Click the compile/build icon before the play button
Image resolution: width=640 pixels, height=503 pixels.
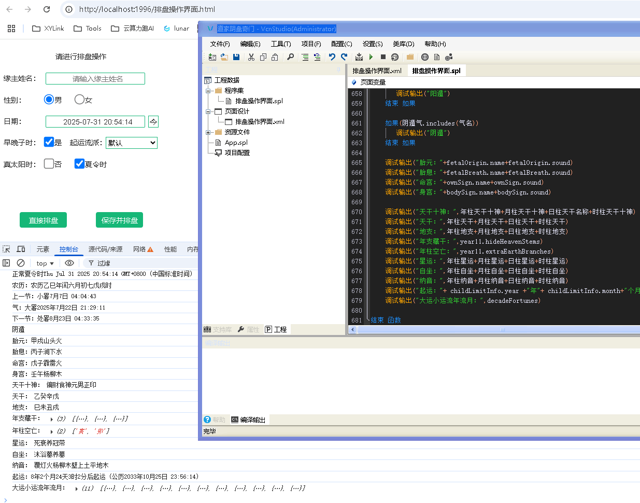coord(359,57)
